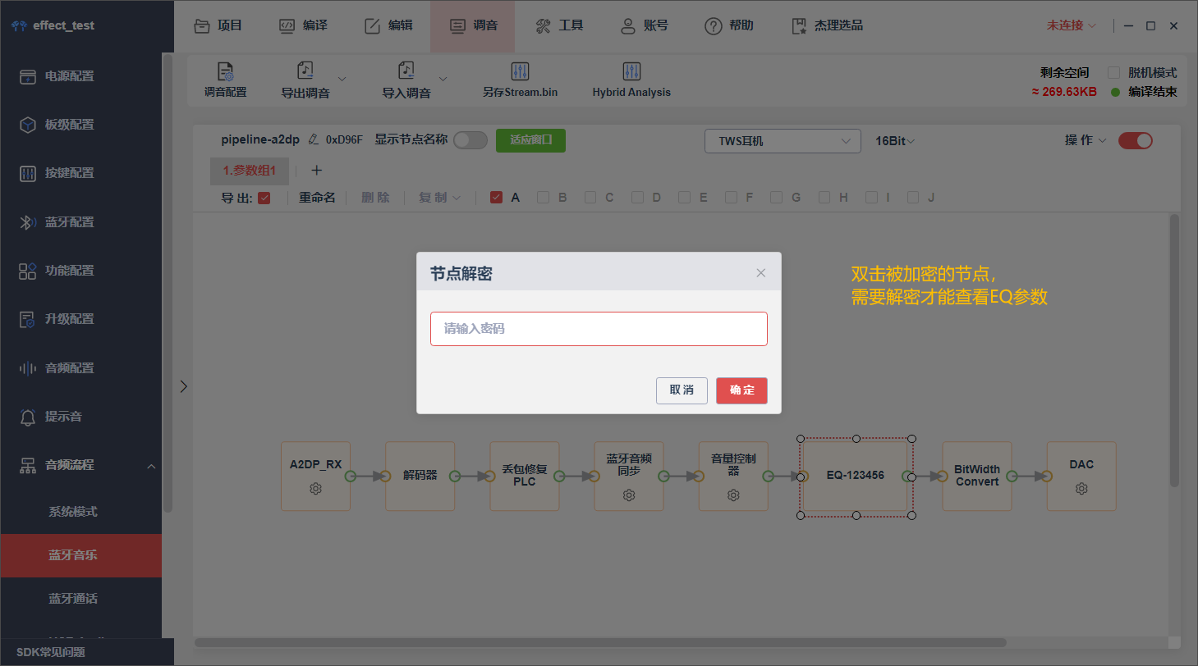Click the 导入调音 toolbar icon
Viewport: 1198px width, 666px height.
pos(406,71)
